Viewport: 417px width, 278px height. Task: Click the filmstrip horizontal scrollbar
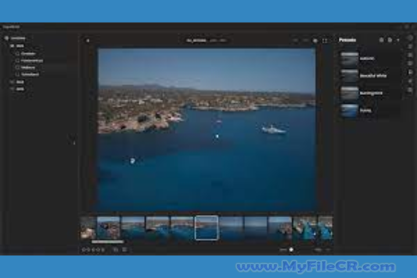(x=108, y=242)
